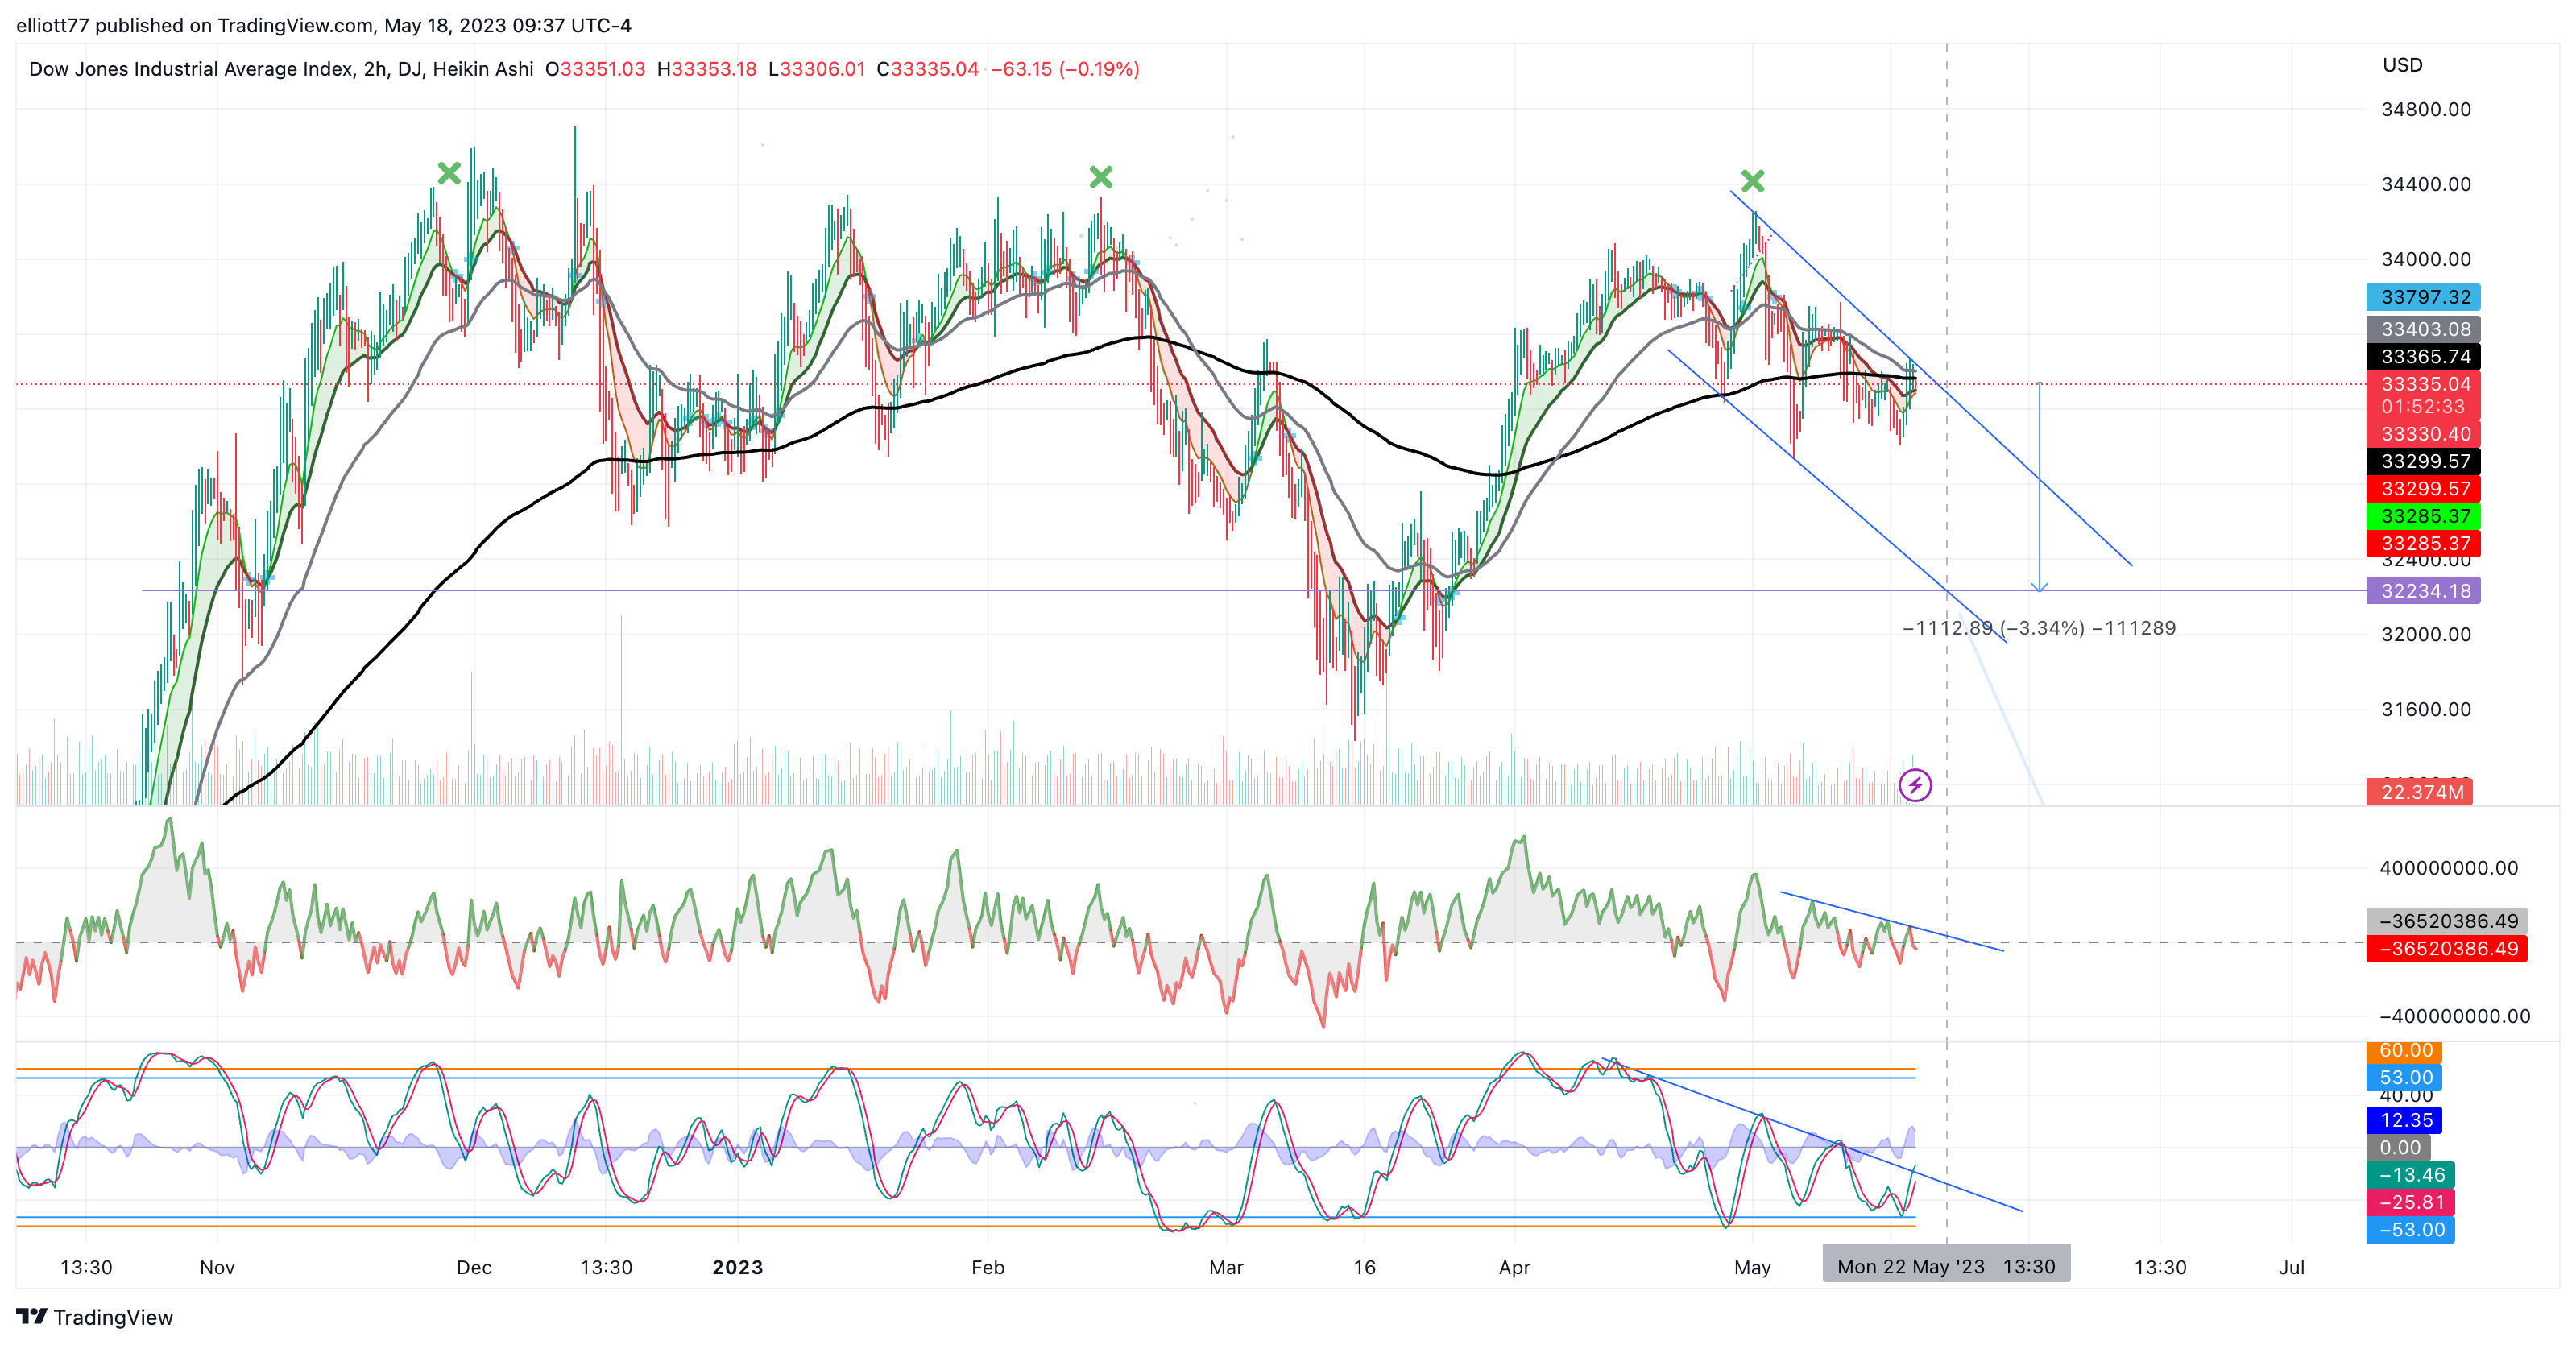Click the Apr label on time axis
The image size is (2576, 1345).
tap(1514, 1267)
